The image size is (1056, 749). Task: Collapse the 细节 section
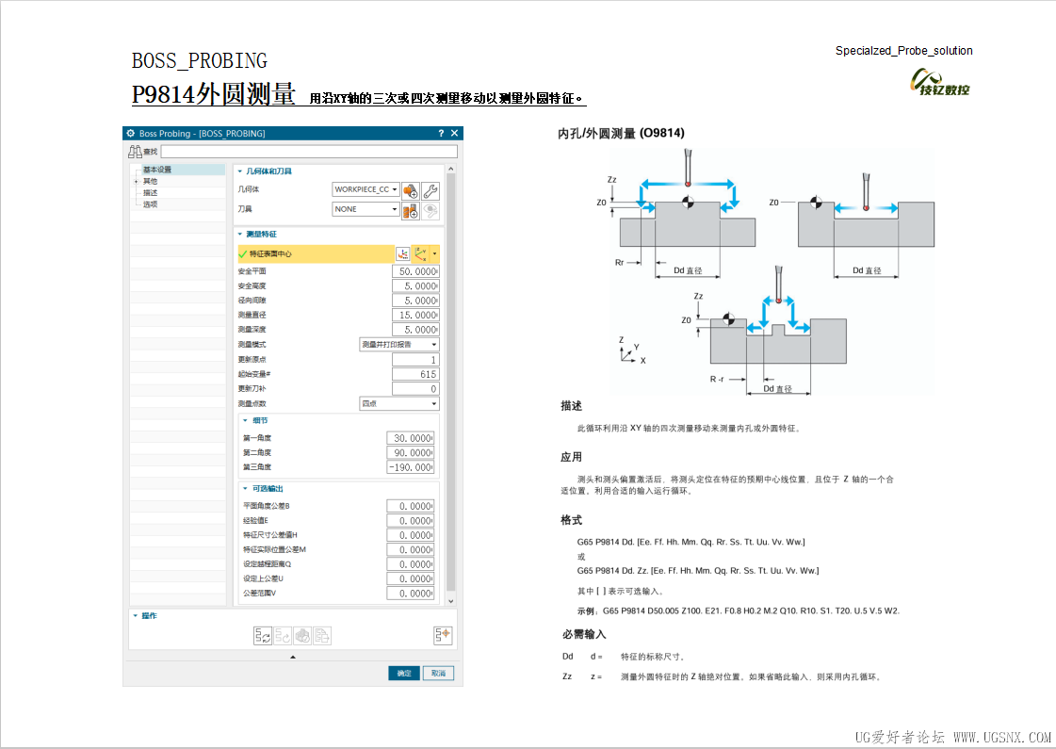click(x=245, y=420)
